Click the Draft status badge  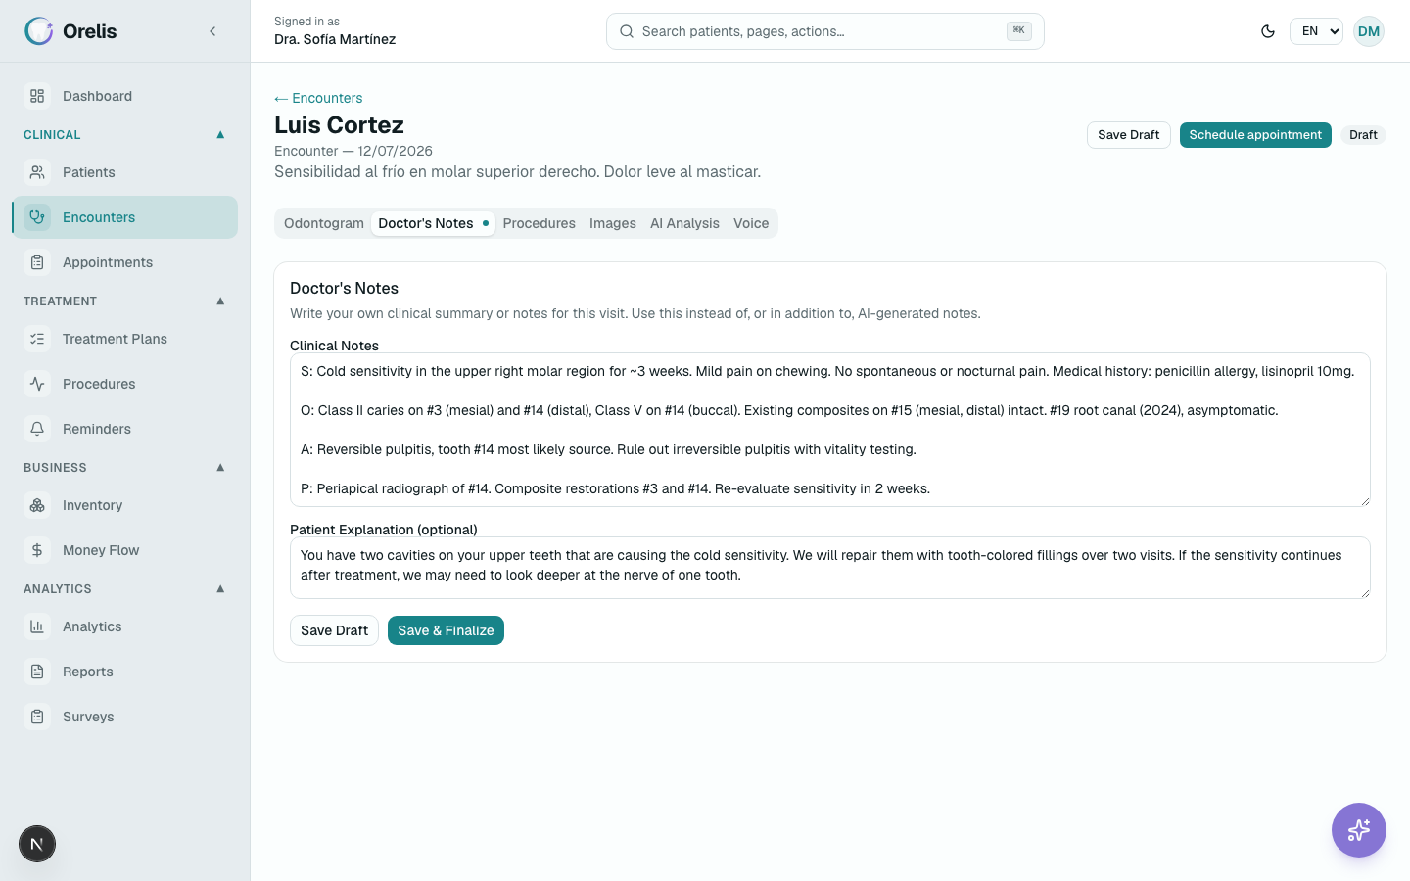pyautogui.click(x=1363, y=135)
